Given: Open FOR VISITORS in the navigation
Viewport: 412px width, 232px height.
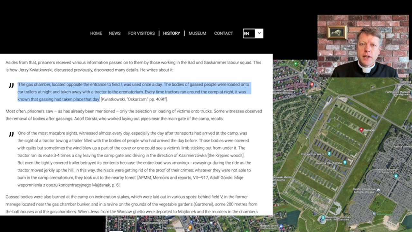Looking at the screenshot, I should 141,33.
